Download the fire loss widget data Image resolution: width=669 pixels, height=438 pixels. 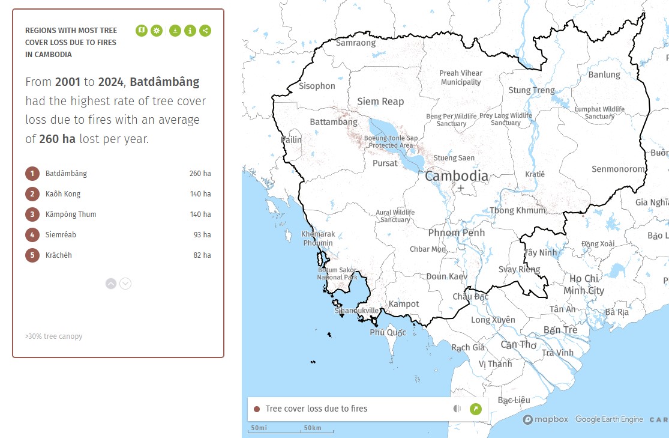coord(175,31)
